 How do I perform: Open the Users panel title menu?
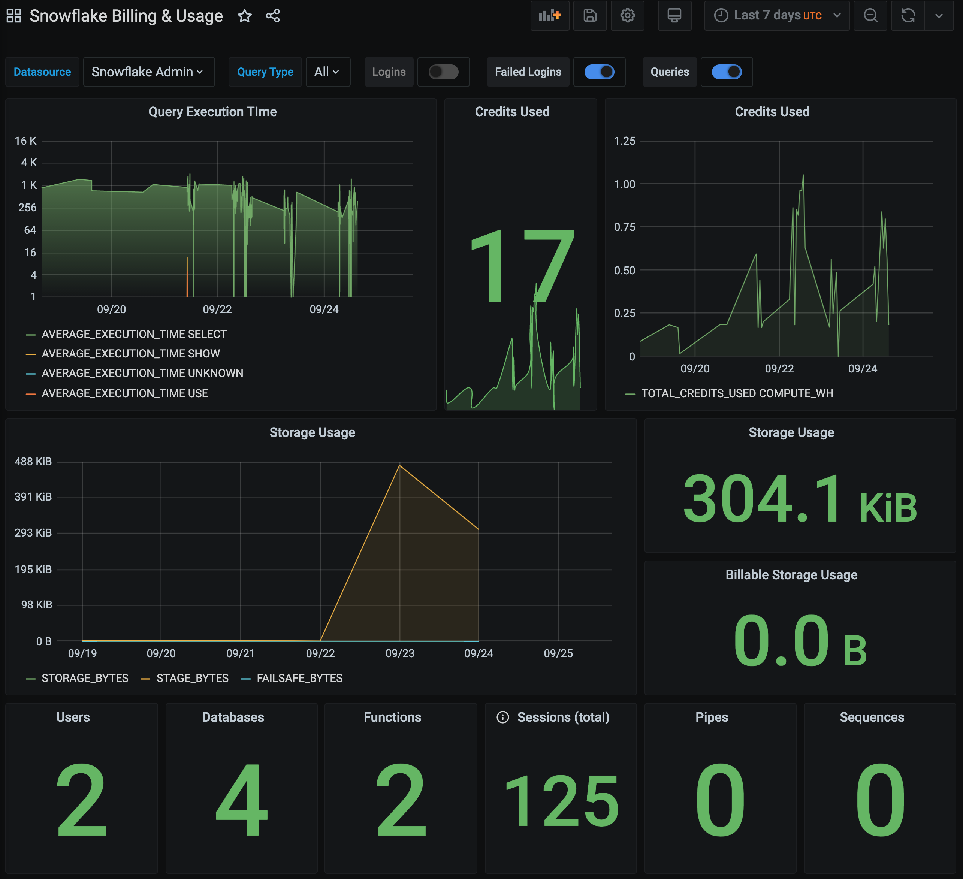point(73,717)
